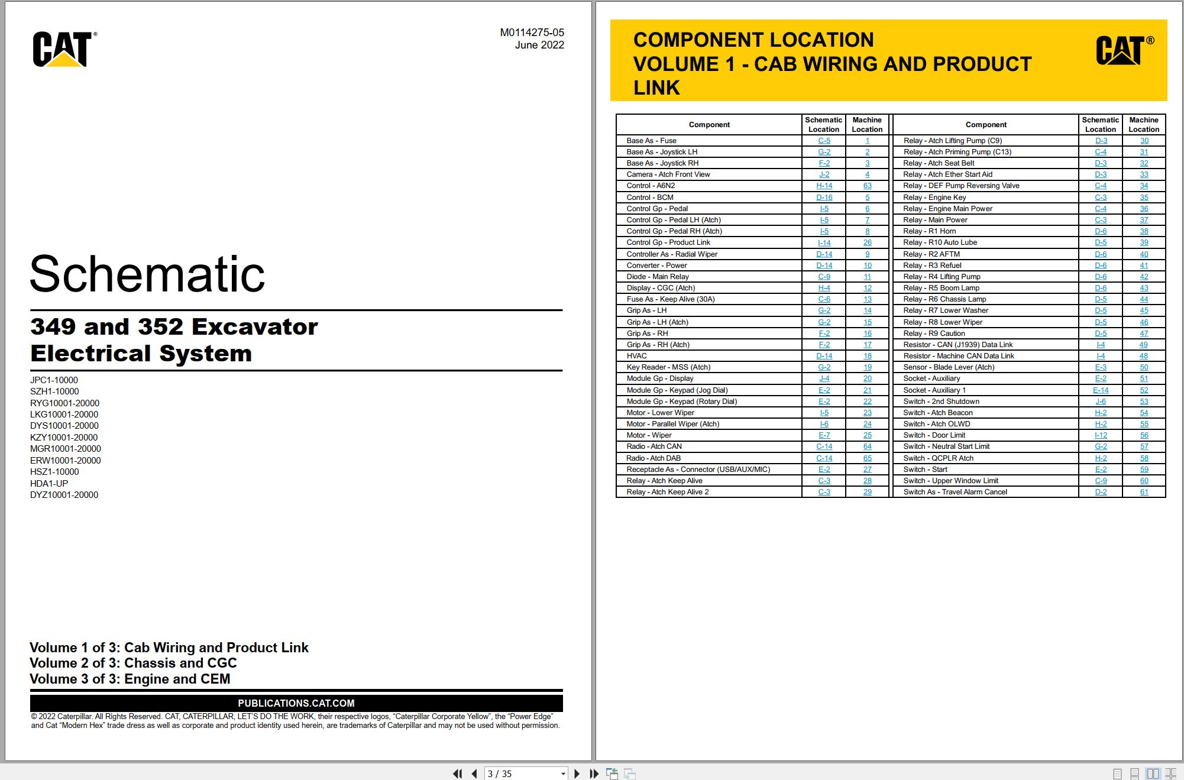Click serial number HDA1-UP
Image resolution: width=1184 pixels, height=780 pixels.
tap(49, 483)
